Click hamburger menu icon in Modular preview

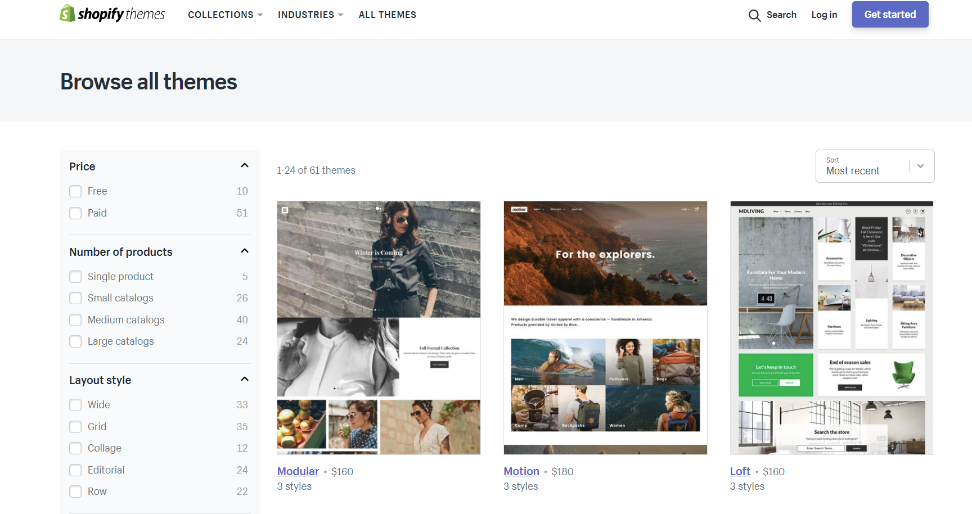tap(285, 210)
